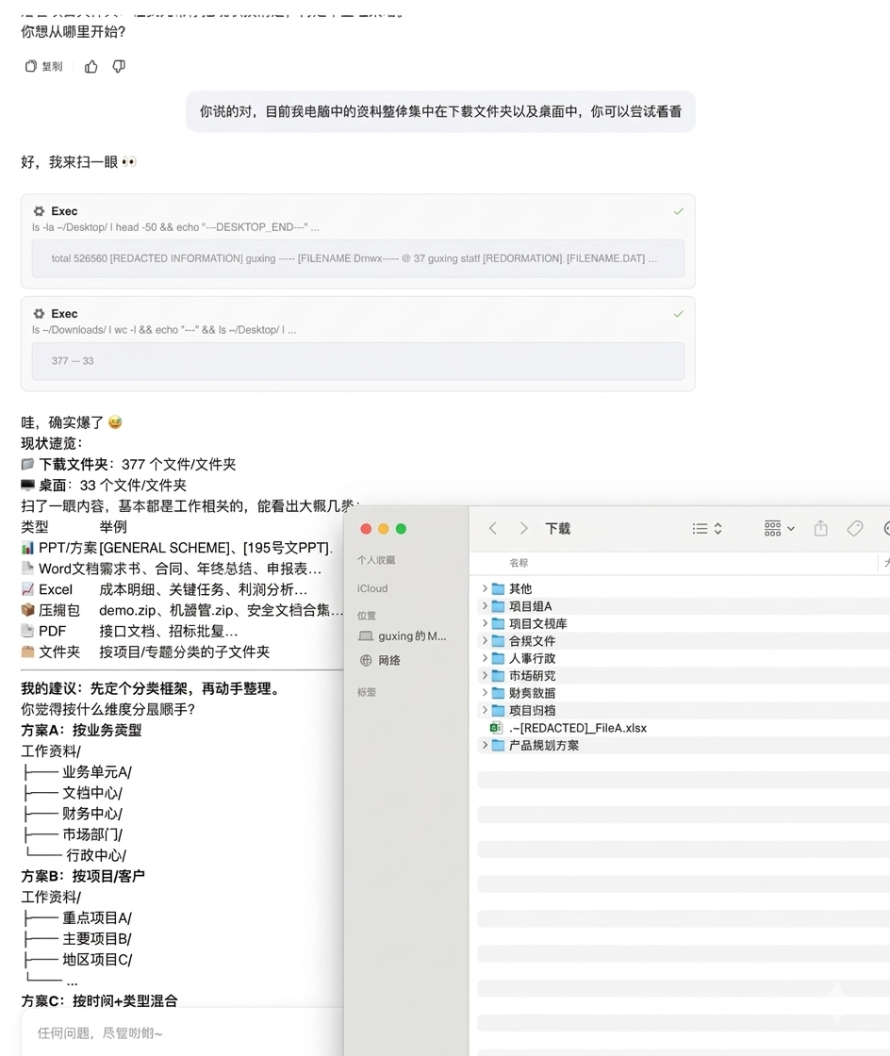Go forward in the Finder window
This screenshot has height=1056, width=890.
523,528
